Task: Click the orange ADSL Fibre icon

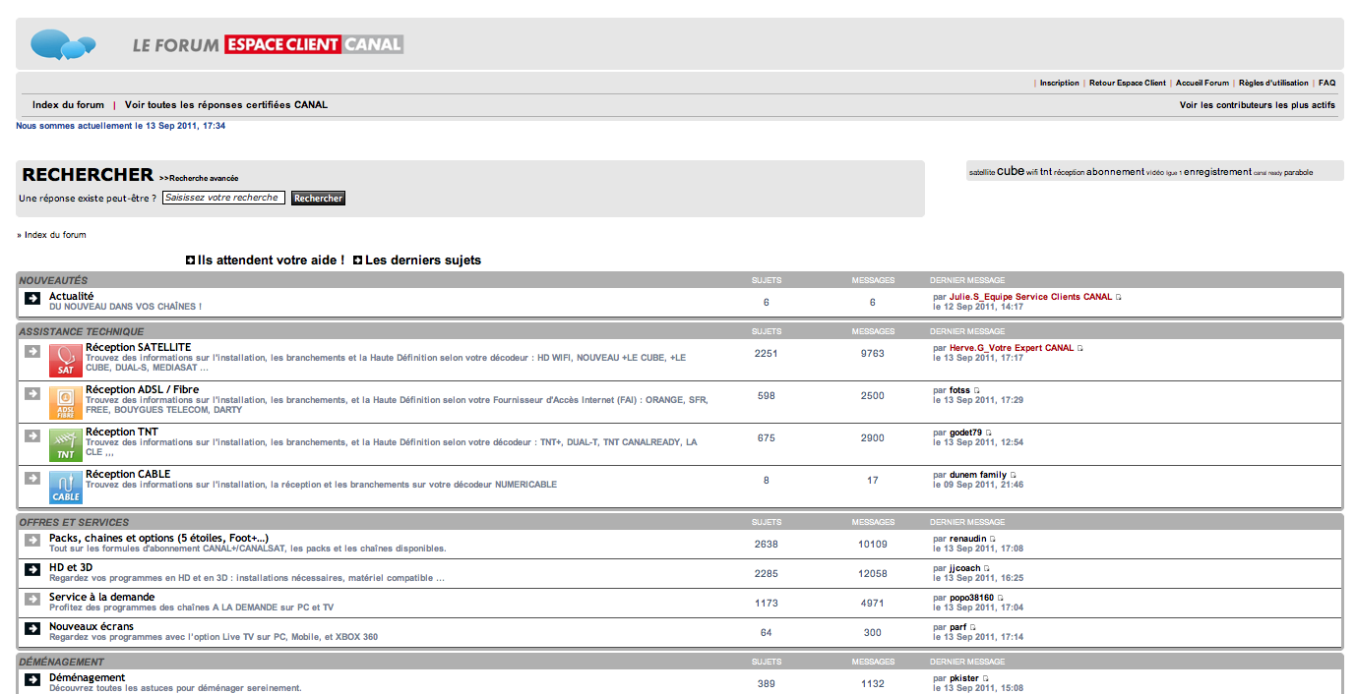Action: coord(66,402)
